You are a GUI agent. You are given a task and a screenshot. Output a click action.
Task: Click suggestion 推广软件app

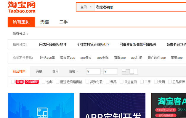coord(157,58)
